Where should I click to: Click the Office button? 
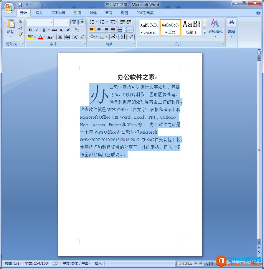pyautogui.click(x=9, y=8)
